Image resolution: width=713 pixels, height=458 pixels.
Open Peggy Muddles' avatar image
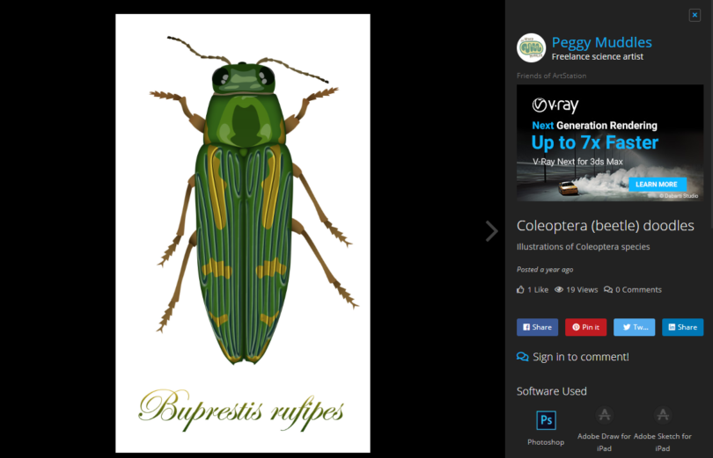coord(531,48)
